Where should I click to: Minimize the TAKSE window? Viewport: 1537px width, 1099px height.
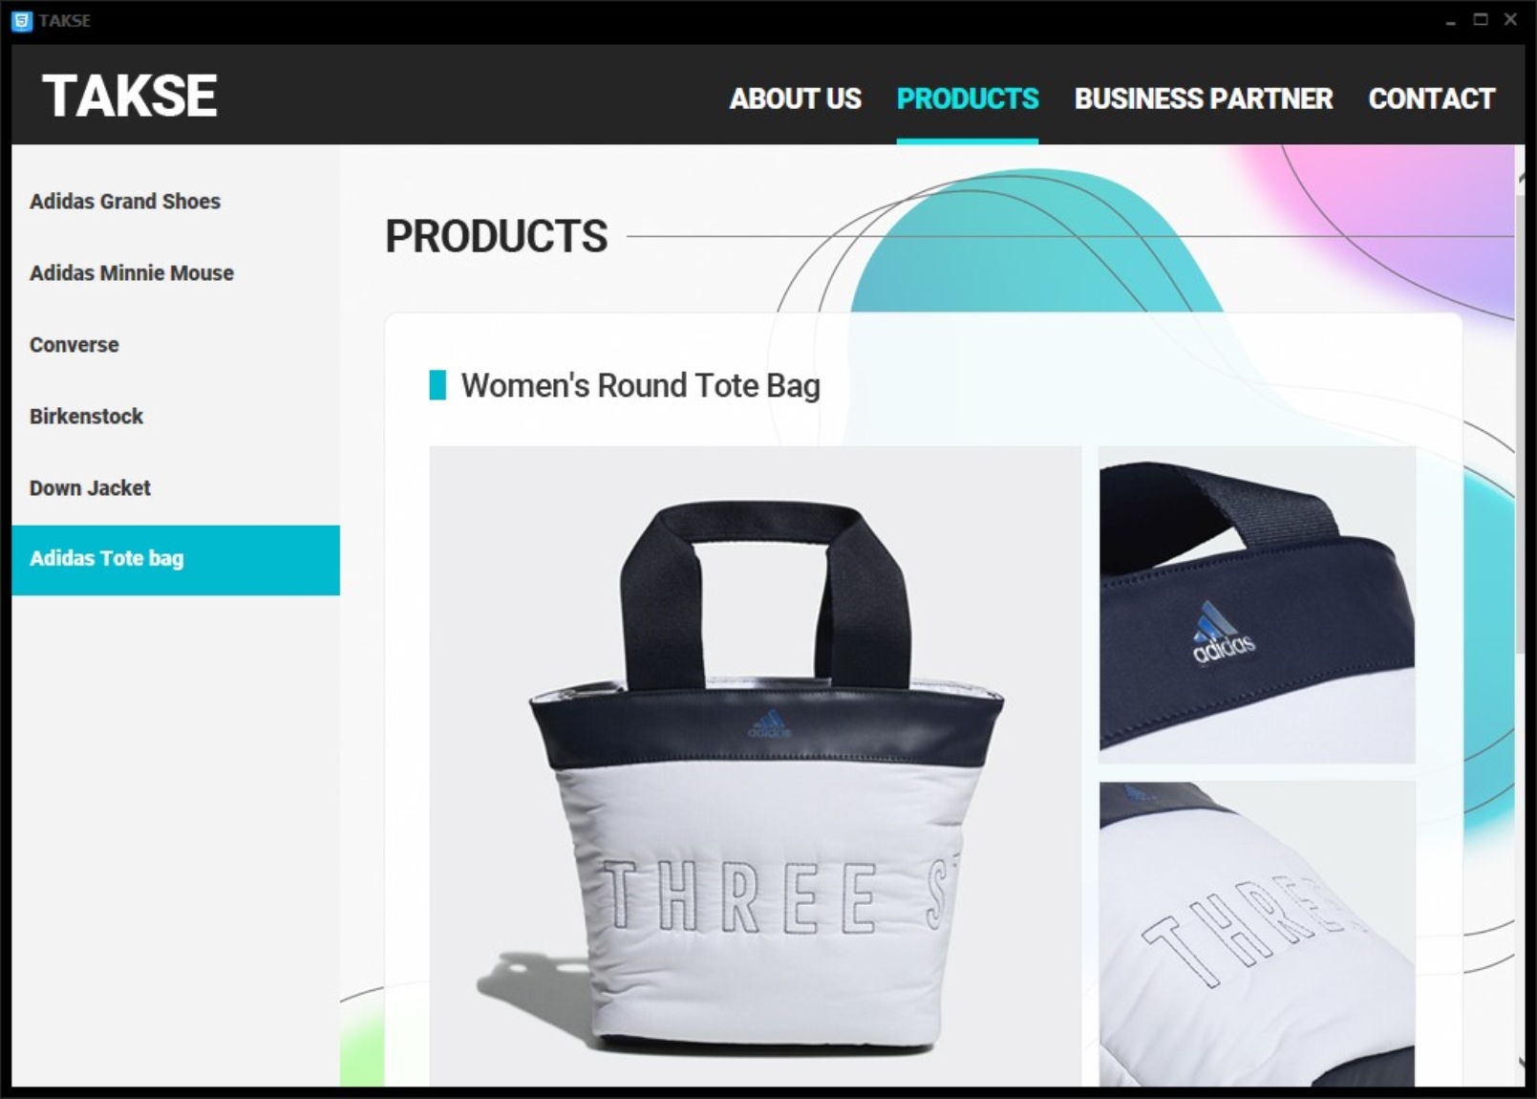(1450, 19)
